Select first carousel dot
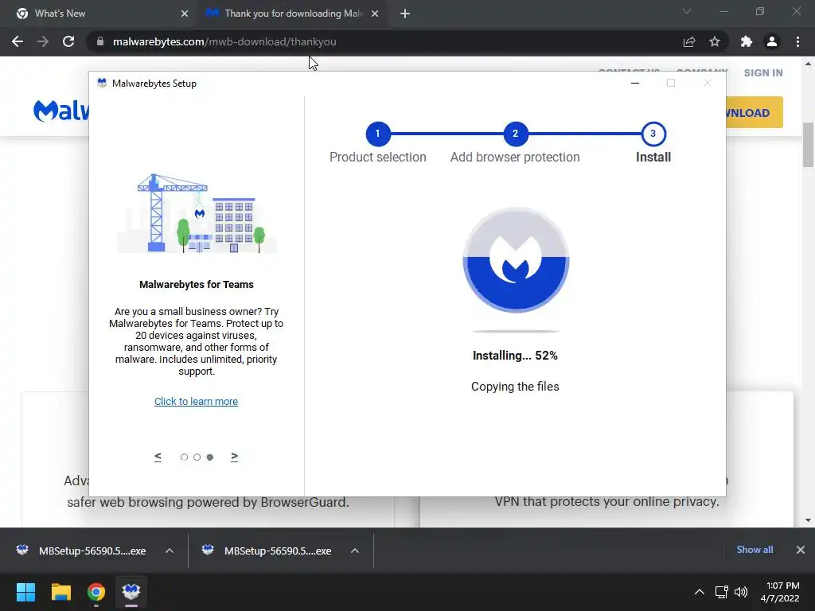Image resolution: width=815 pixels, height=611 pixels. point(184,457)
